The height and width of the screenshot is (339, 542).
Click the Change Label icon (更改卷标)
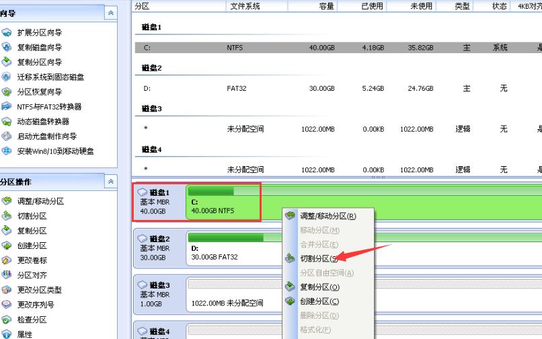(7, 260)
